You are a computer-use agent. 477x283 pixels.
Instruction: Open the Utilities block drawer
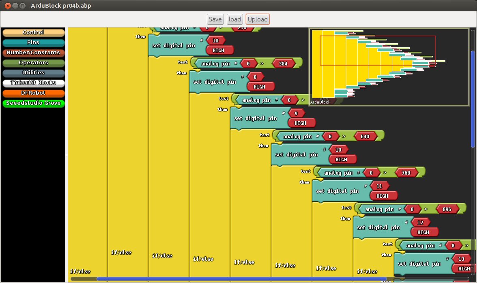tap(33, 73)
